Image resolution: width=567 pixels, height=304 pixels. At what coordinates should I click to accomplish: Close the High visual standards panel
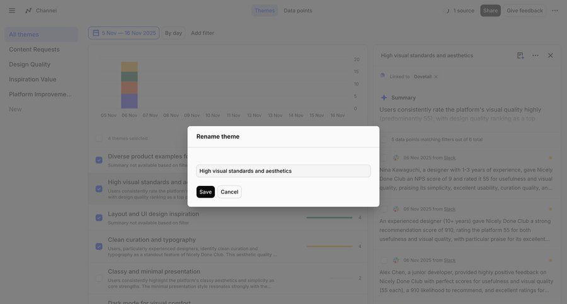[x=551, y=55]
